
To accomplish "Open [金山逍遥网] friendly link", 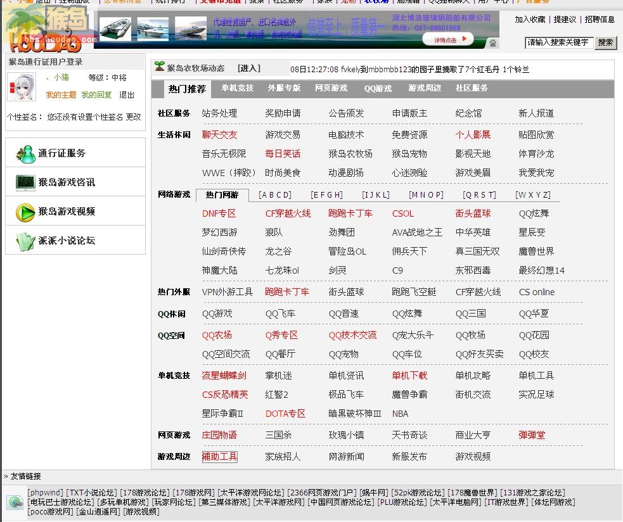I will click(x=98, y=512).
